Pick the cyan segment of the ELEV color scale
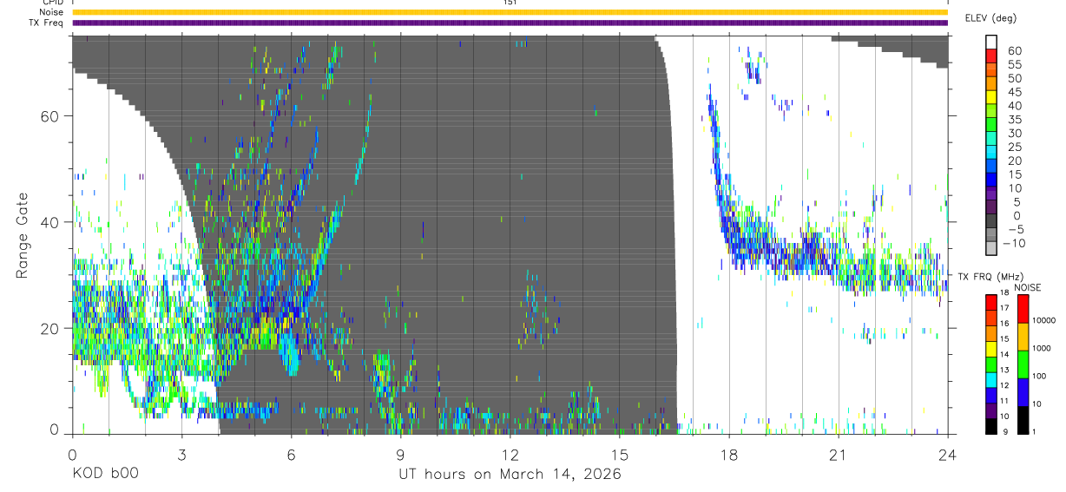 click(x=991, y=152)
